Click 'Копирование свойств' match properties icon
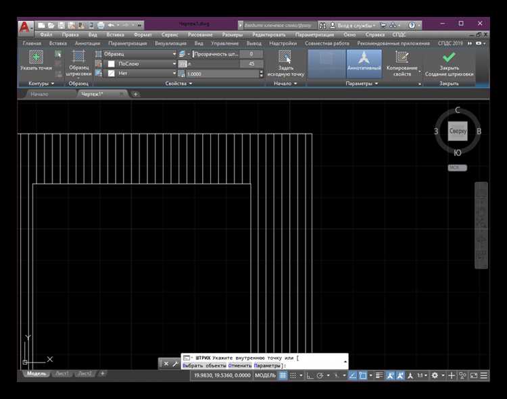The width and height of the screenshot is (507, 399). (402, 58)
